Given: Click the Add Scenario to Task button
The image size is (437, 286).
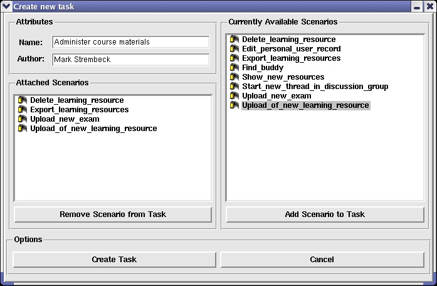Looking at the screenshot, I should pyautogui.click(x=325, y=214).
